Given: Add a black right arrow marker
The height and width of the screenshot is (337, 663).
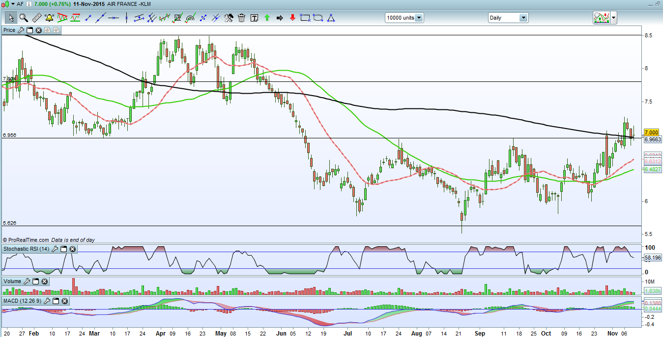Looking at the screenshot, I should 280,18.
